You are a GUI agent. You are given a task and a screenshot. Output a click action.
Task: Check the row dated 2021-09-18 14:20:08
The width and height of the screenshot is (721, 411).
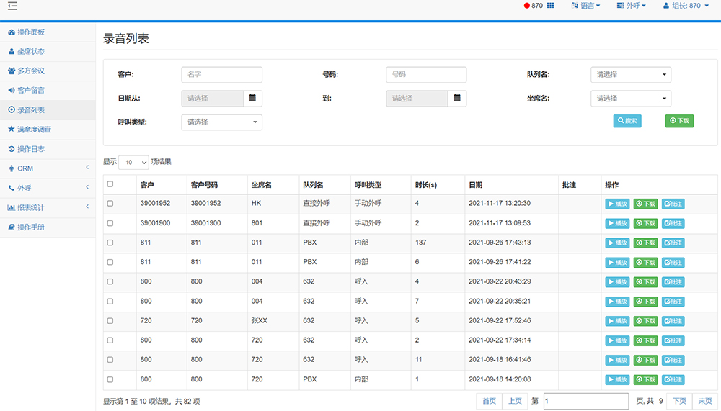click(110, 379)
